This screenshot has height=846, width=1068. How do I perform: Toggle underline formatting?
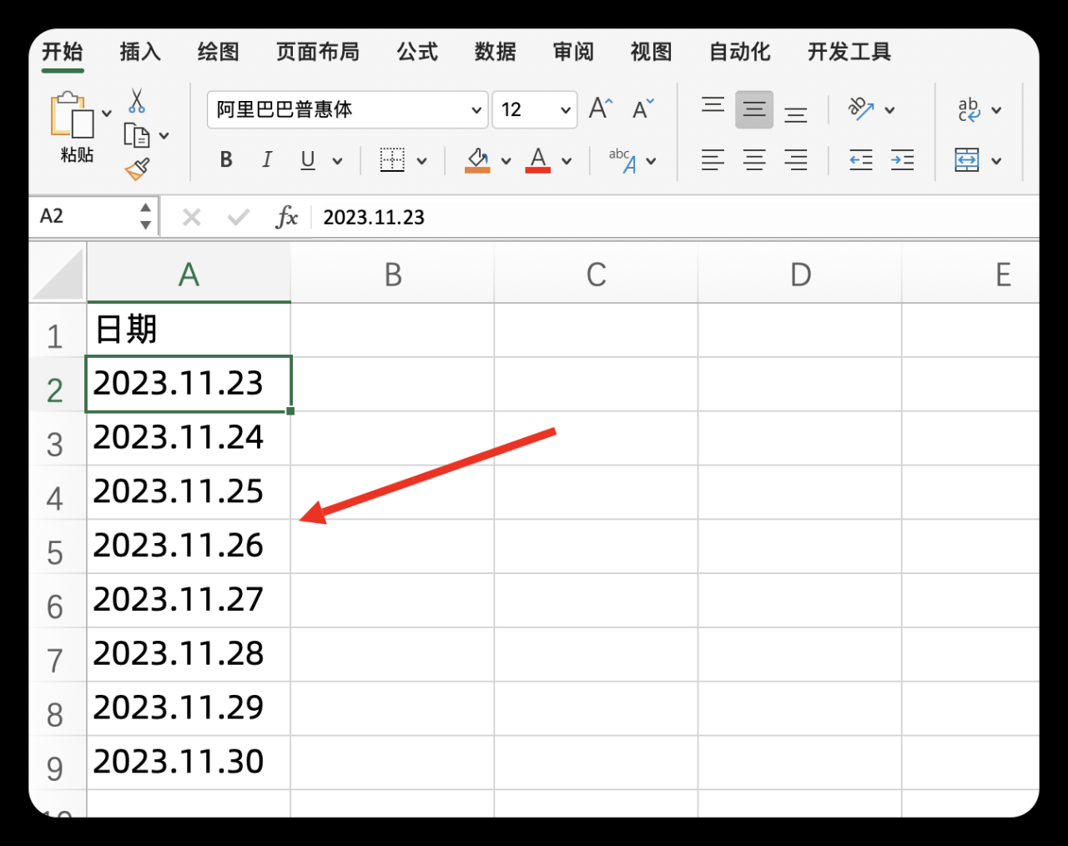[x=308, y=159]
